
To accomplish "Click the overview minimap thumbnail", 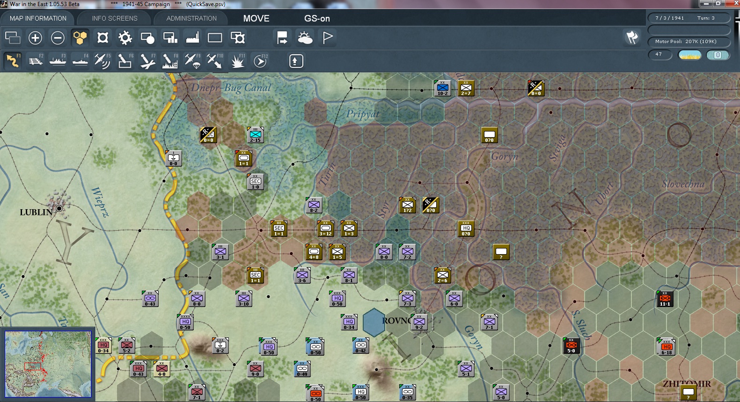I will 48,364.
